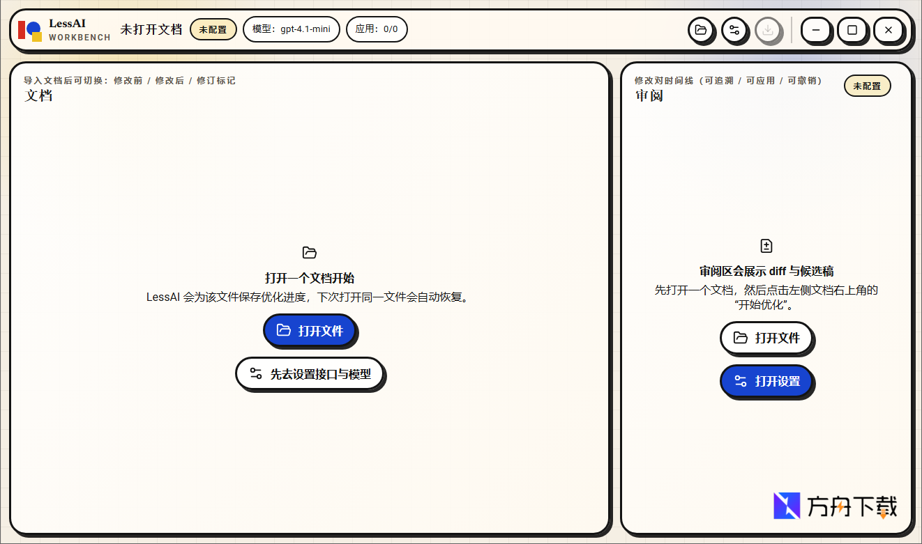This screenshot has width=922, height=544.
Task: Click the folder icon above 打开一个文档开始
Action: tap(310, 252)
